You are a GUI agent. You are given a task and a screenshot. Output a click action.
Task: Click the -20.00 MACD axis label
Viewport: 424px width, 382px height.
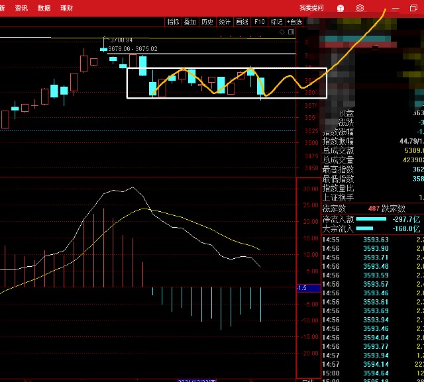[310, 354]
